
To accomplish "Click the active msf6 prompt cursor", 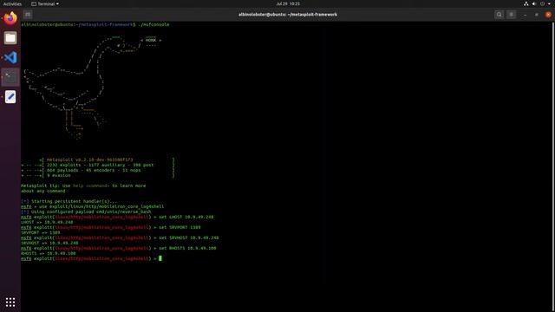I will coord(160,258).
